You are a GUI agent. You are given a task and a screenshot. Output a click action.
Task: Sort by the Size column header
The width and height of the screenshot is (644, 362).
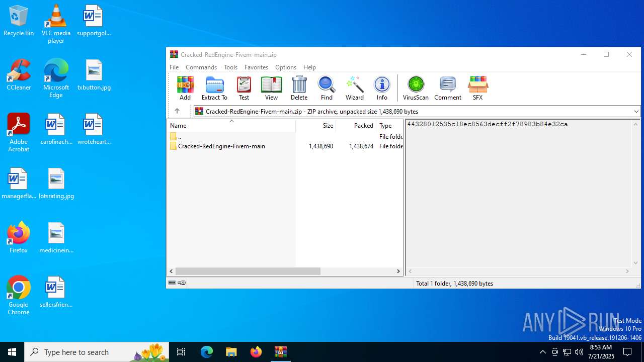coord(316,126)
